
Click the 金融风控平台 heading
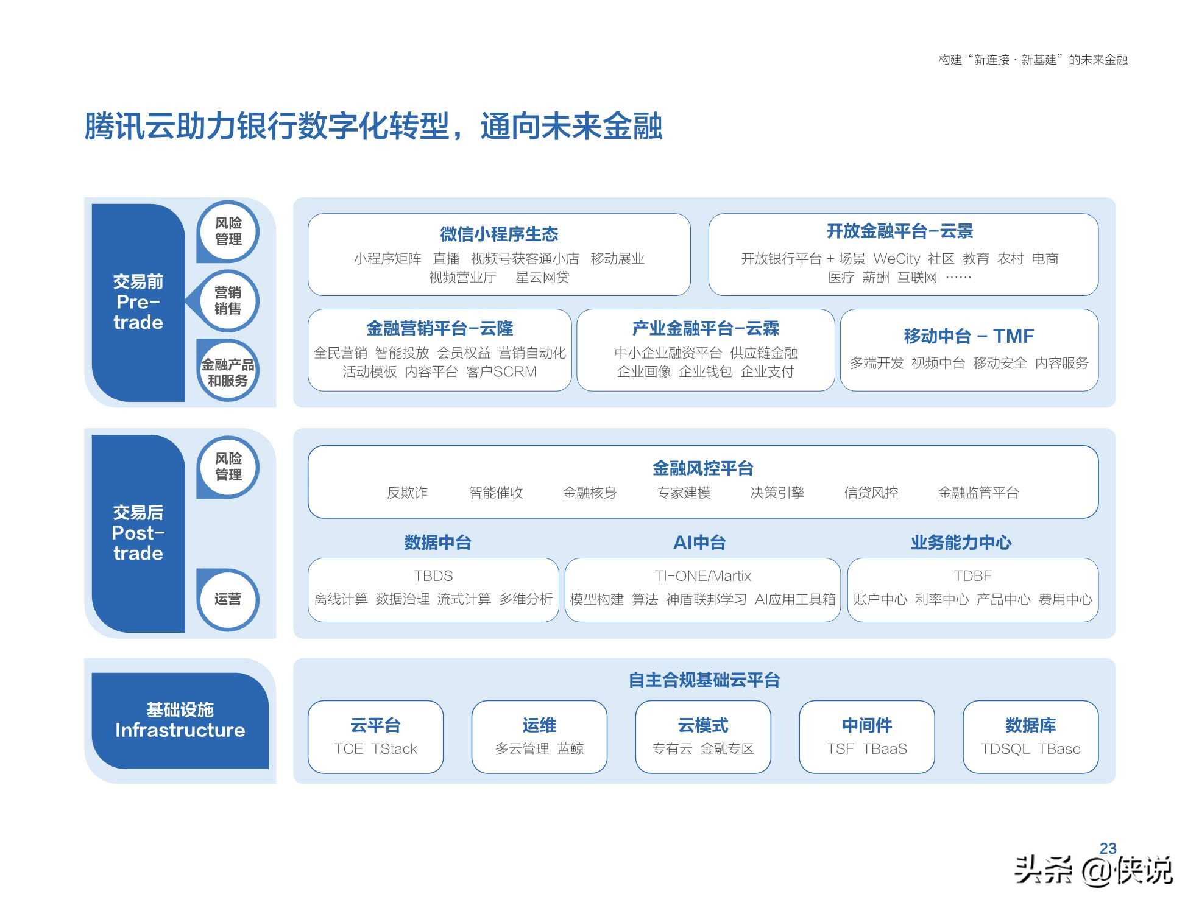click(x=703, y=468)
